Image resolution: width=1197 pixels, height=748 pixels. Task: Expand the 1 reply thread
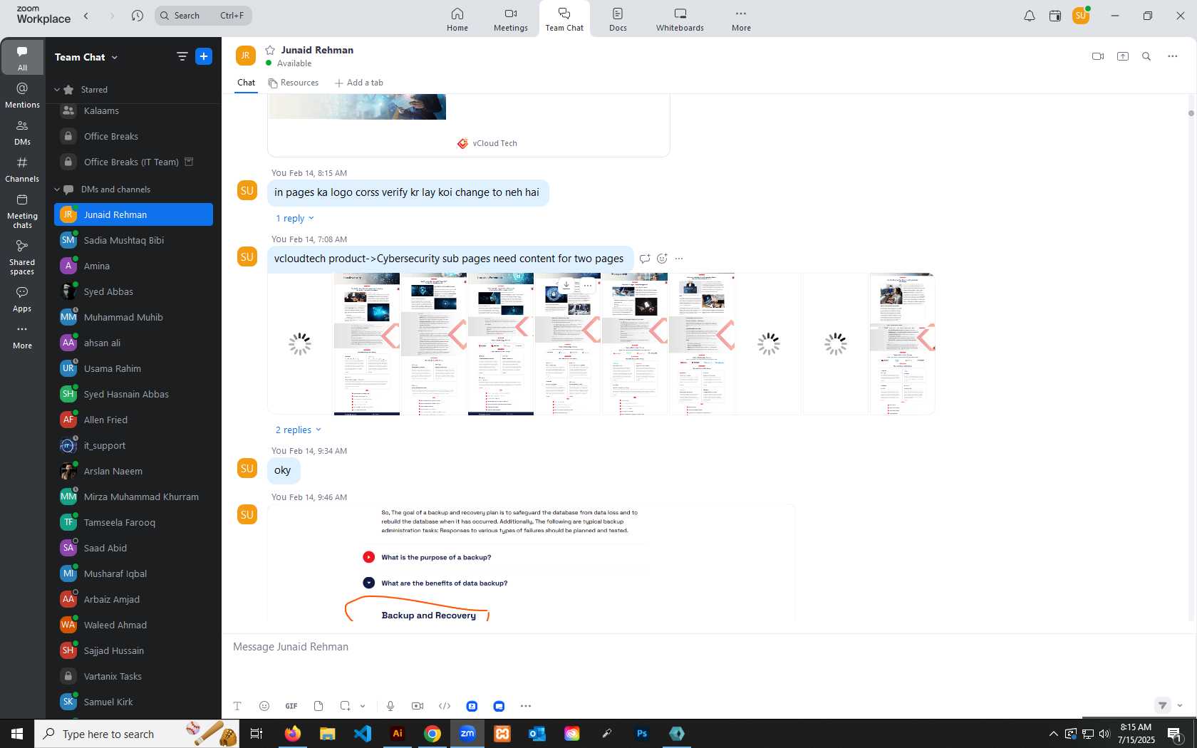pos(294,219)
